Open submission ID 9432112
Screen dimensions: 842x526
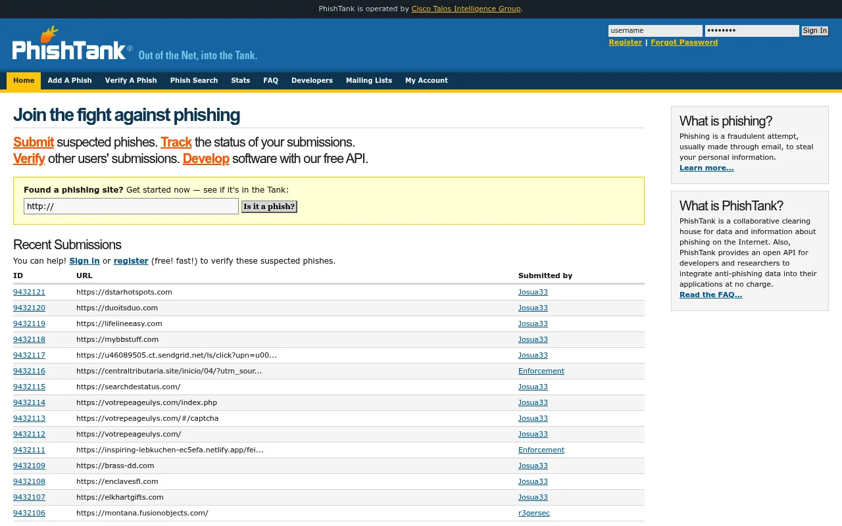[29, 434]
